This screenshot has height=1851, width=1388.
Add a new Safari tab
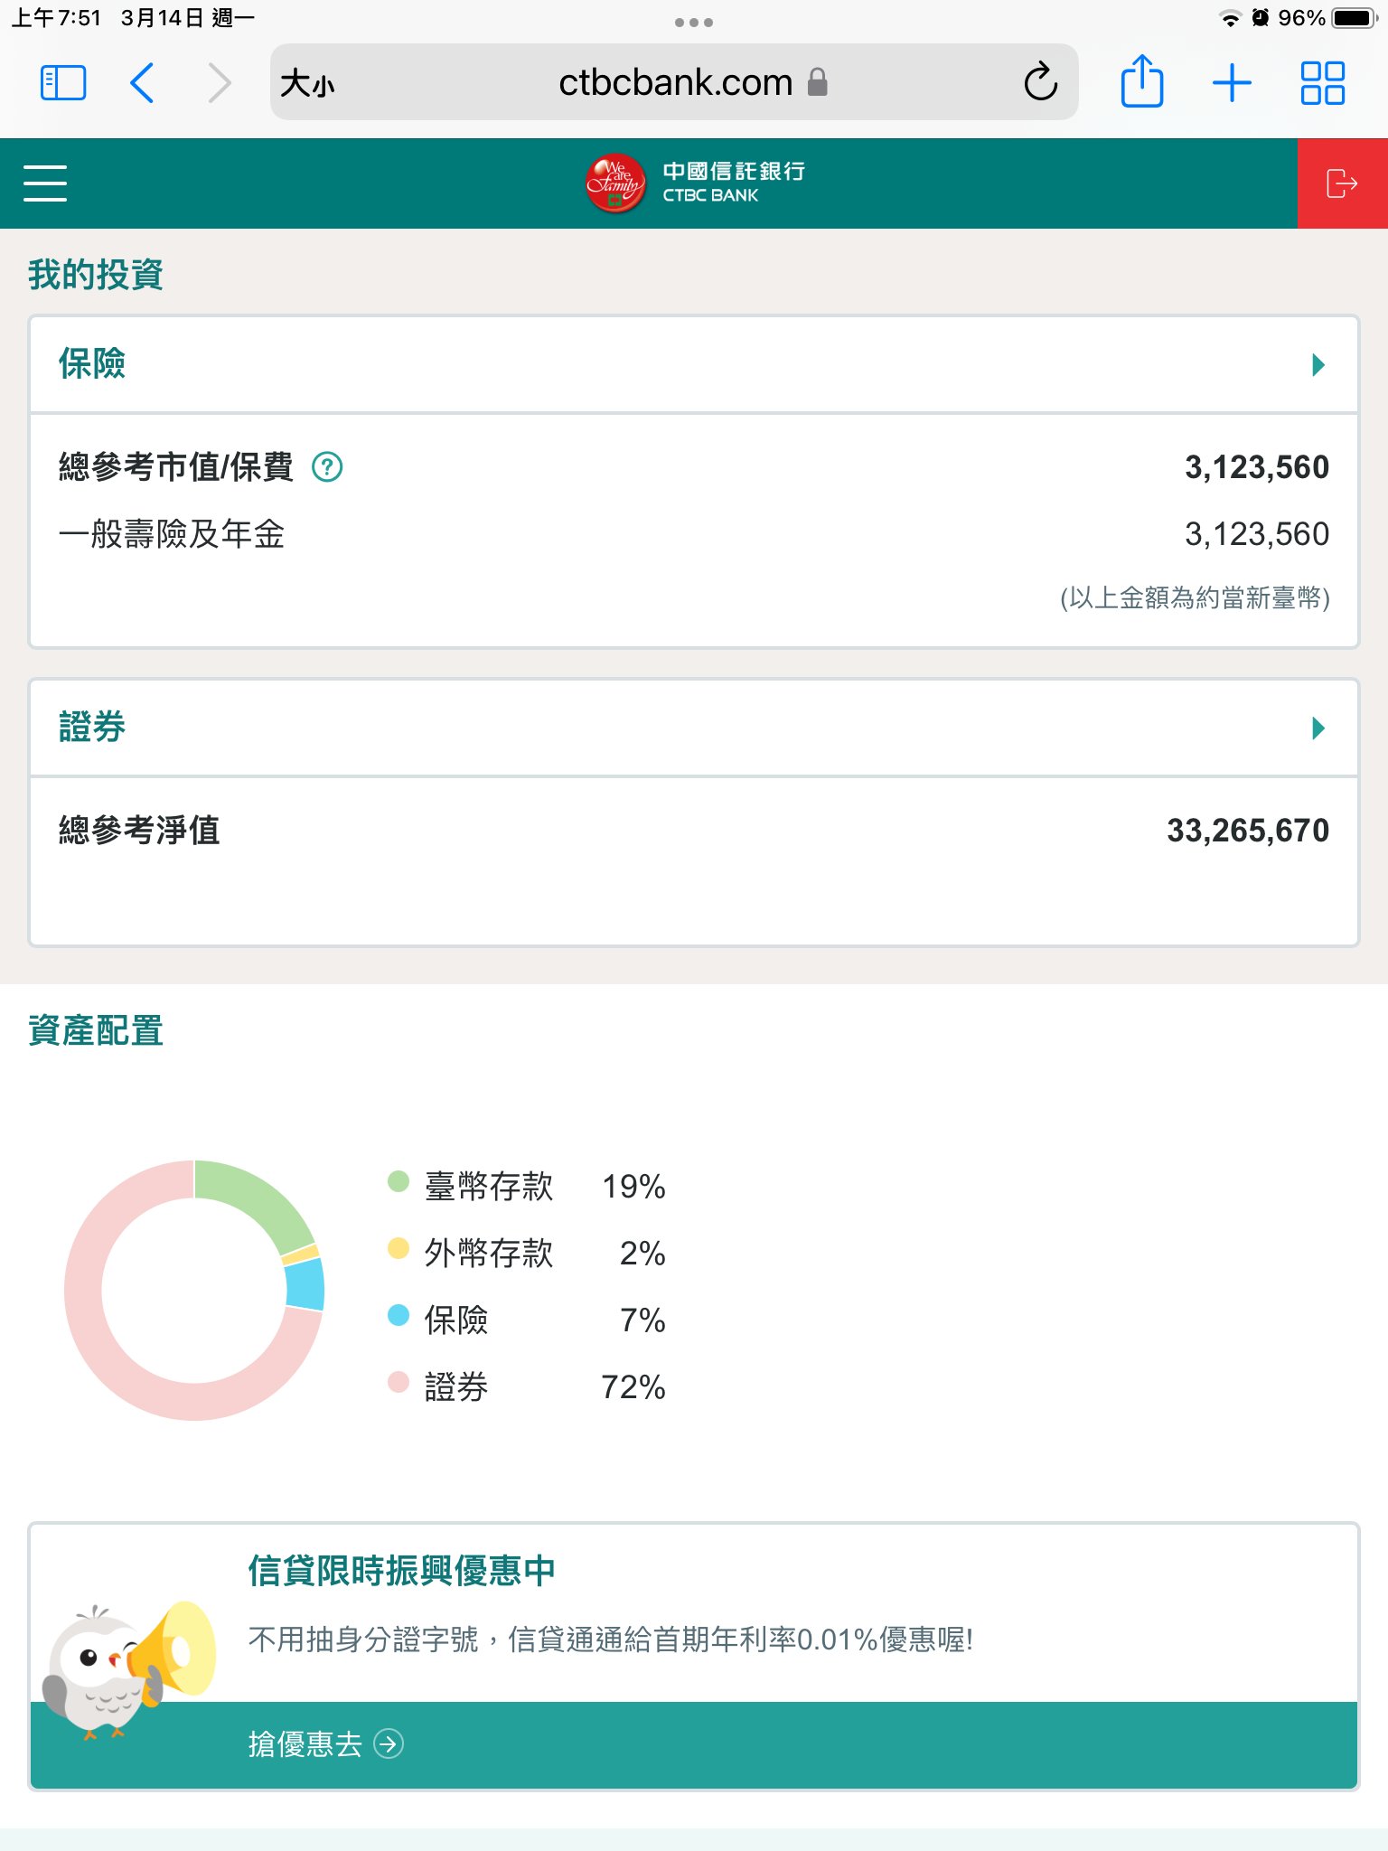1232,83
